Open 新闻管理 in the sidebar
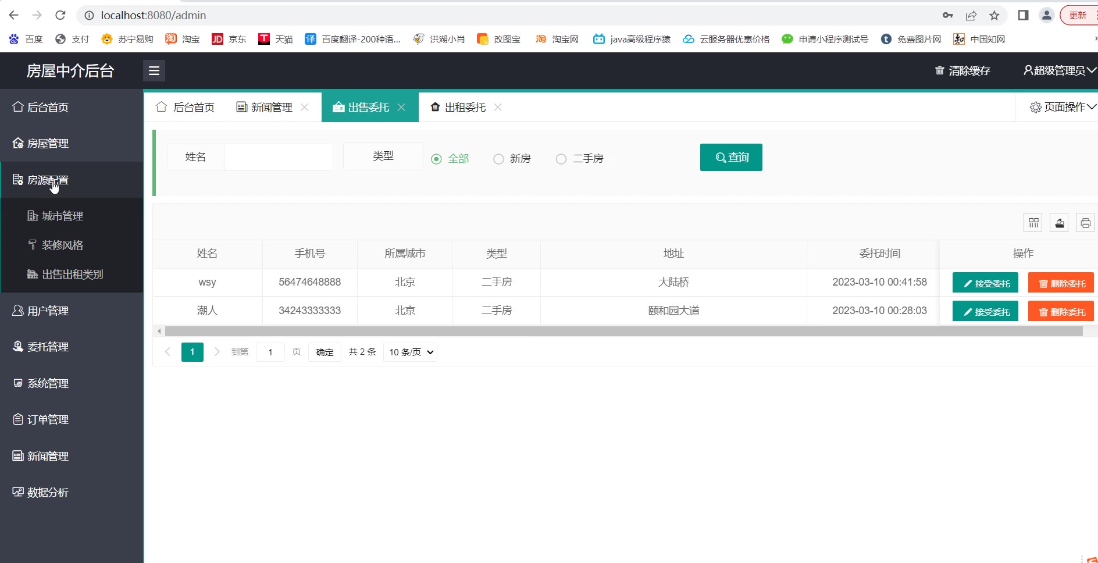This screenshot has width=1098, height=563. click(x=72, y=457)
